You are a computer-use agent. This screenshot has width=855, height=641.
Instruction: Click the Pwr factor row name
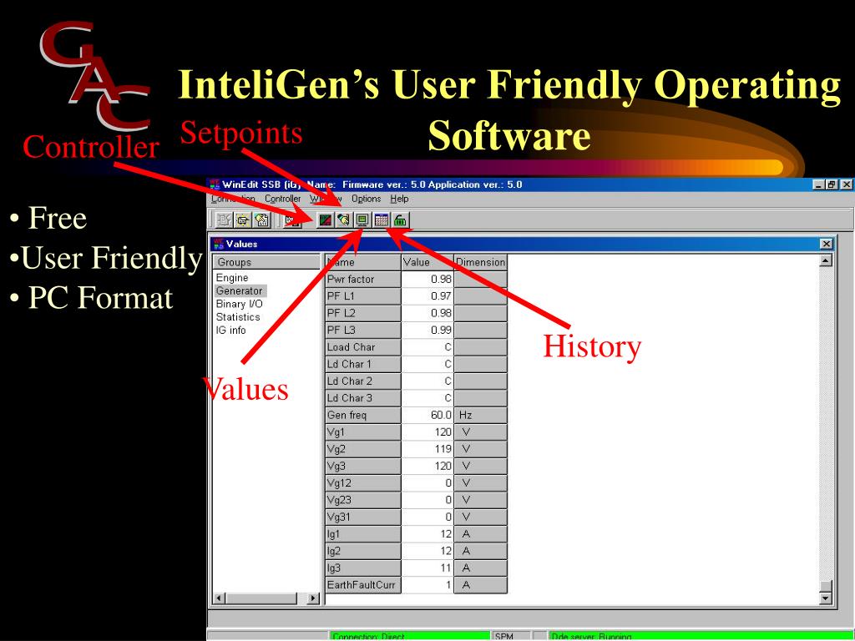click(x=363, y=280)
